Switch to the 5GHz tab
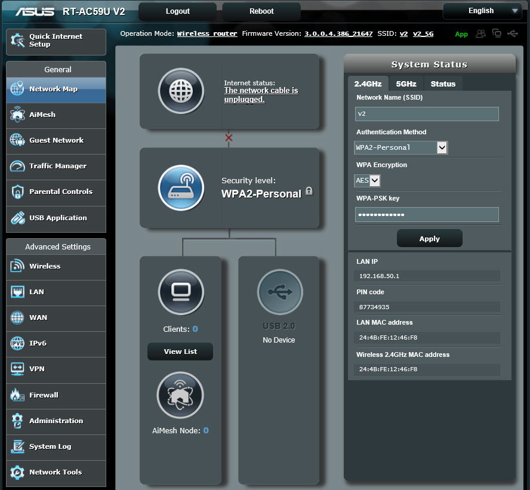The width and height of the screenshot is (530, 490). pyautogui.click(x=406, y=84)
